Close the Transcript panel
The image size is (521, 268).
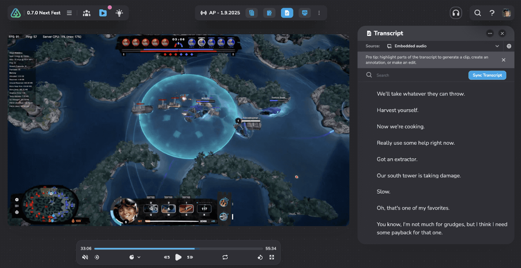coord(502,33)
